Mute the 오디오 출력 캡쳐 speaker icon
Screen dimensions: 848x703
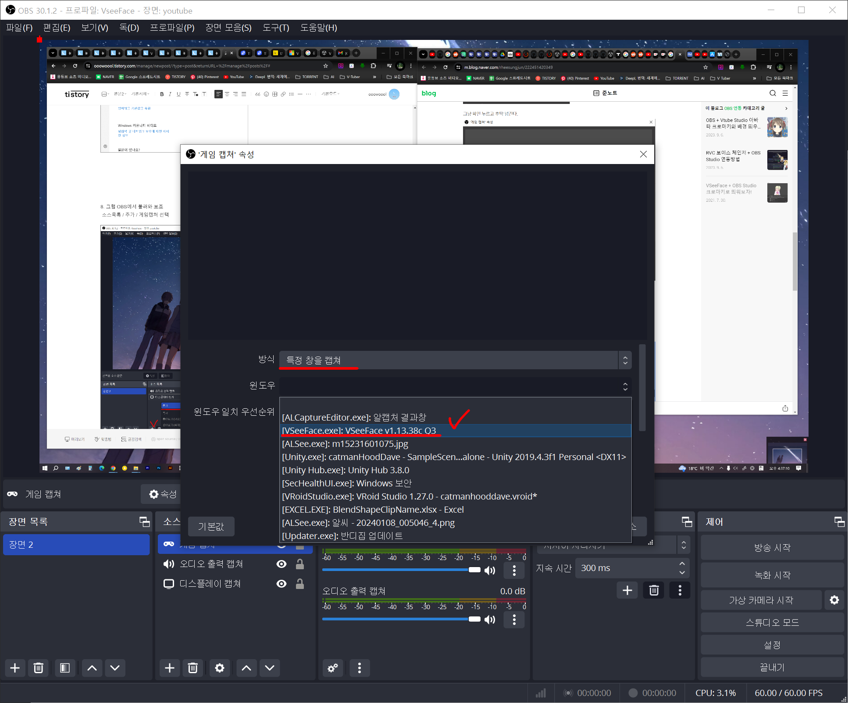point(490,619)
